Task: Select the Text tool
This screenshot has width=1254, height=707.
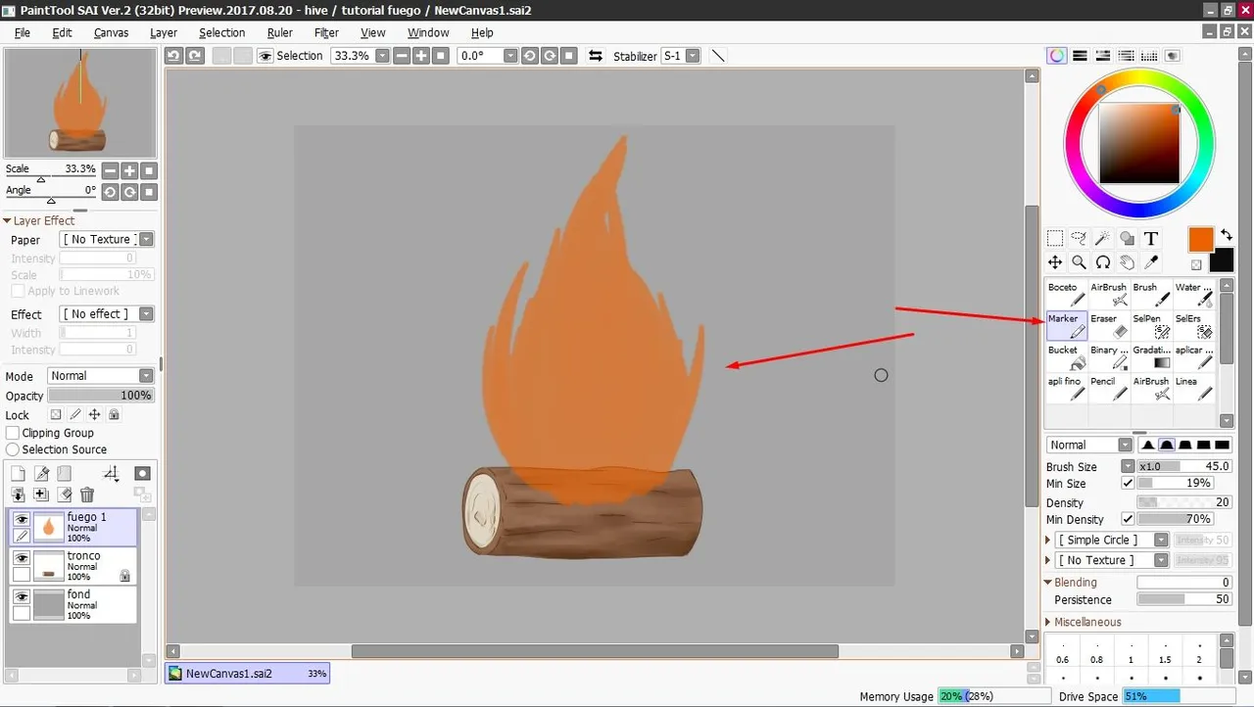Action: [x=1151, y=238]
